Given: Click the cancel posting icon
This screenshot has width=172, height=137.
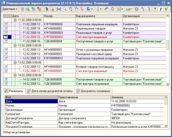Looking at the screenshot, I should pyautogui.click(x=52, y=9).
